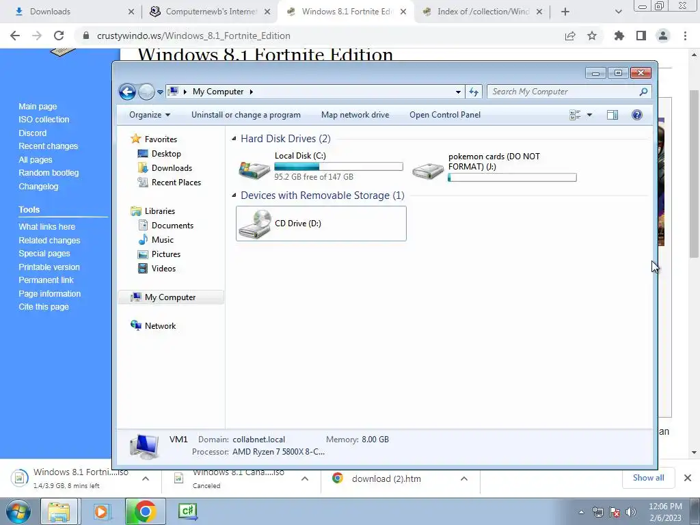Screen dimensions: 700x525
Task: Click VM1 computer icon in details pane
Action: (144, 446)
